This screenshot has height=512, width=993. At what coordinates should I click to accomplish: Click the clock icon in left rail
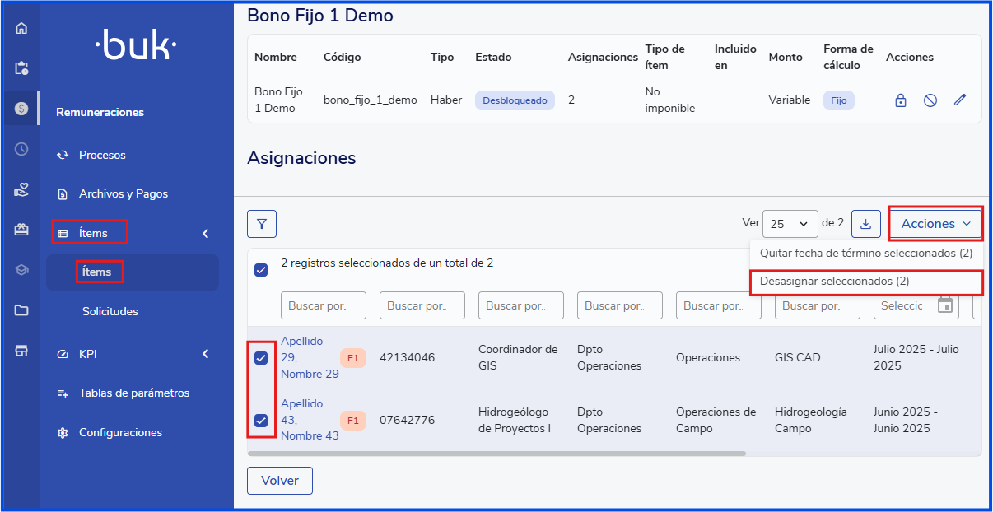(x=21, y=149)
